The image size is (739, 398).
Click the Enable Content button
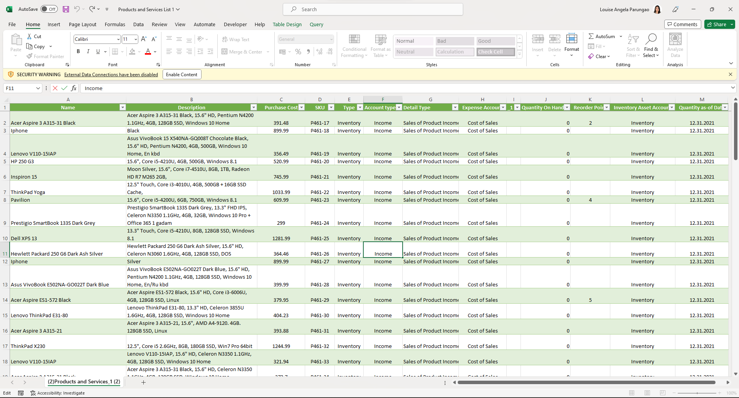[x=181, y=75]
